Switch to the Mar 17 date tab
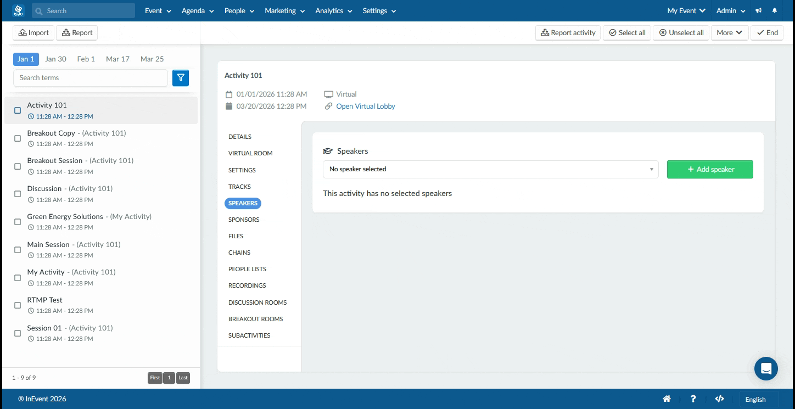Viewport: 795px width, 409px height. point(117,59)
